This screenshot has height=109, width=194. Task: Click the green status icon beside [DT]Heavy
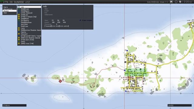pos(19,21)
